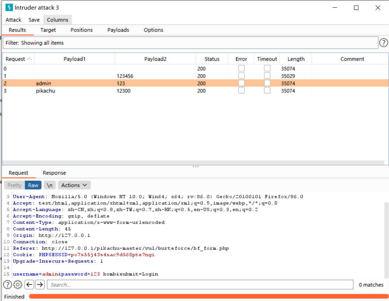Click the Finished status text

[x=14, y=297]
